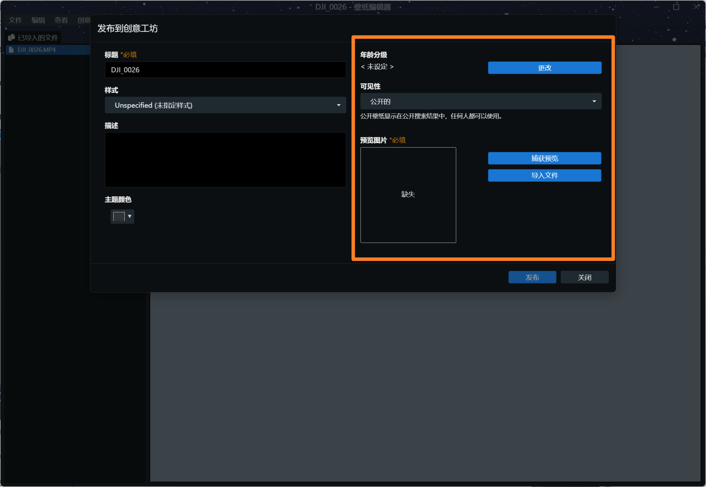The image size is (706, 487).
Task: Click the DJI_0026.MP4 file icon
Action: click(11, 50)
